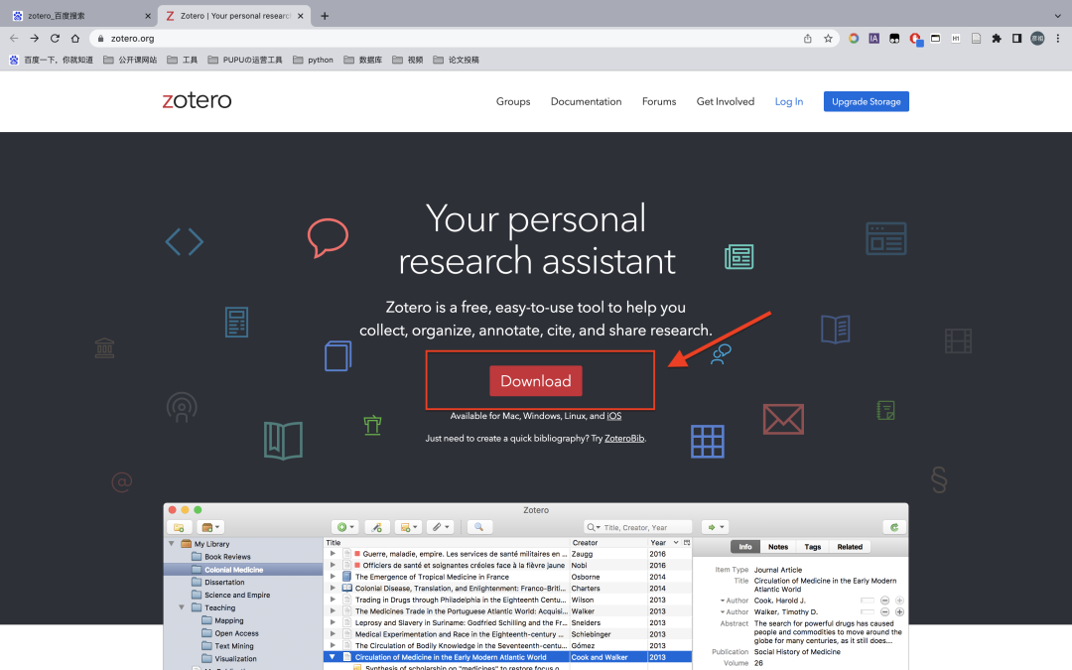
Task: Open the PUPUの运营工具 bookmark folder
Action: pyautogui.click(x=245, y=60)
